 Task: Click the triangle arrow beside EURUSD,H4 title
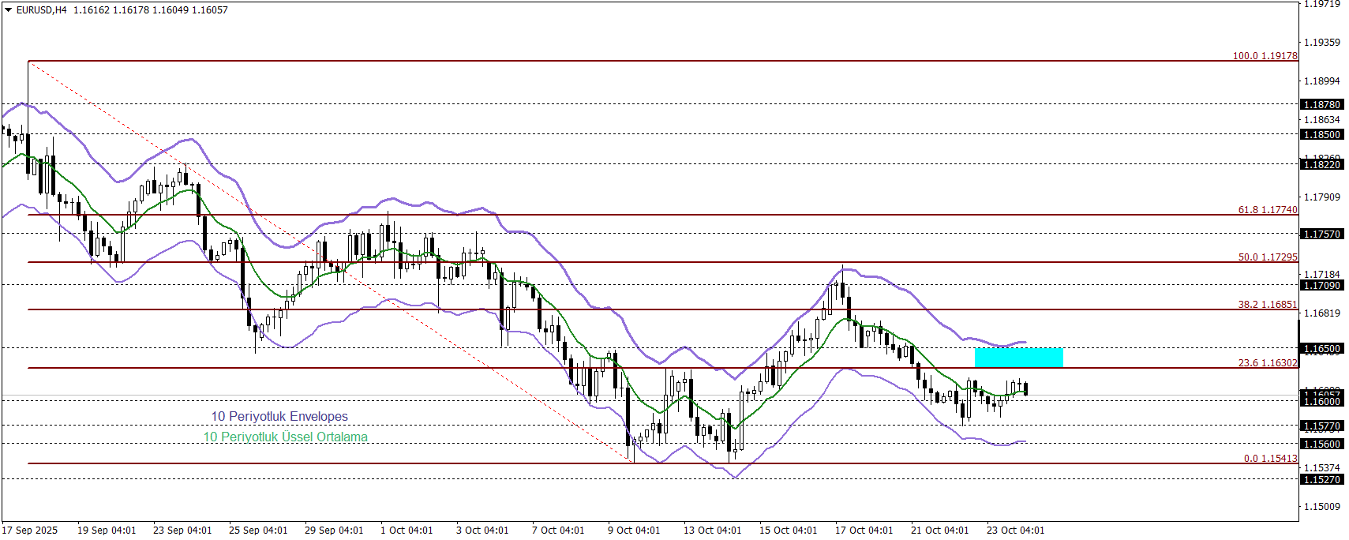pos(9,10)
